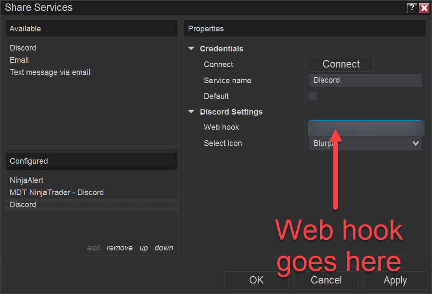Move service down with down link
Image resolution: width=432 pixels, height=294 pixels.
[164, 248]
